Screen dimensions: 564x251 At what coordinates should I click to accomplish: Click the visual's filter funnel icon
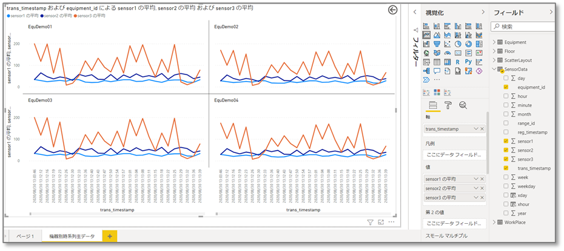(371, 223)
